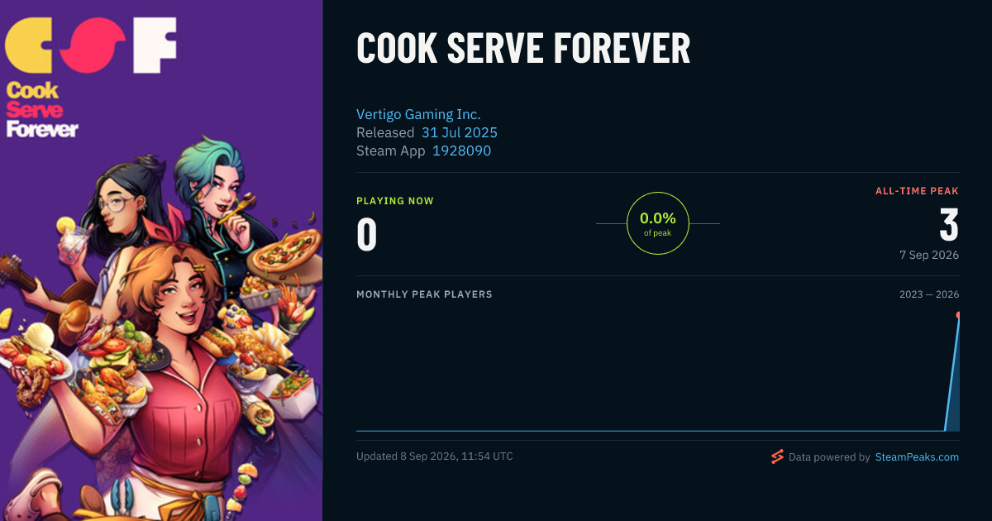Click the red peak point on chart
The width and height of the screenshot is (992, 521).
tap(958, 315)
